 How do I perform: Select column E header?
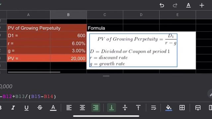point(178,15)
